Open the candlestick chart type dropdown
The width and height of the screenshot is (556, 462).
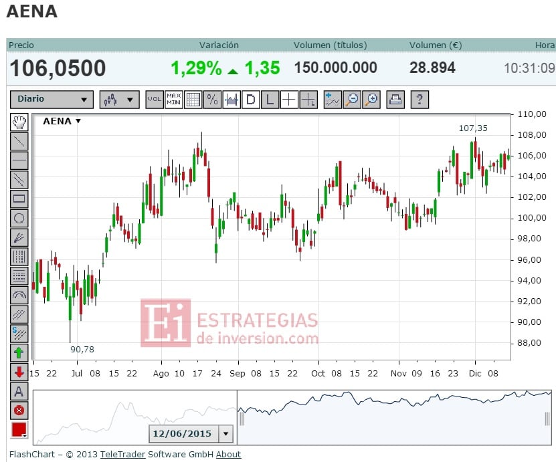[120, 100]
